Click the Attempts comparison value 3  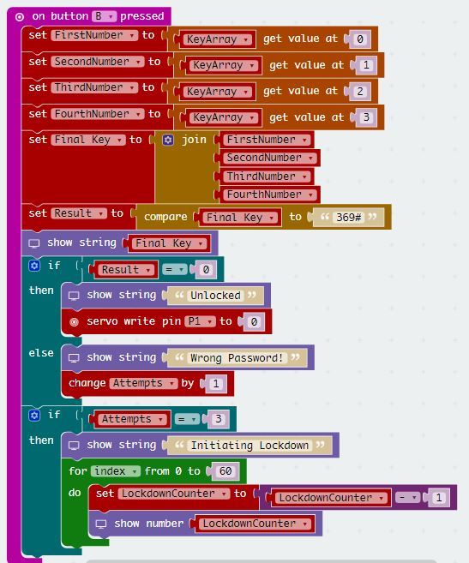coord(218,419)
